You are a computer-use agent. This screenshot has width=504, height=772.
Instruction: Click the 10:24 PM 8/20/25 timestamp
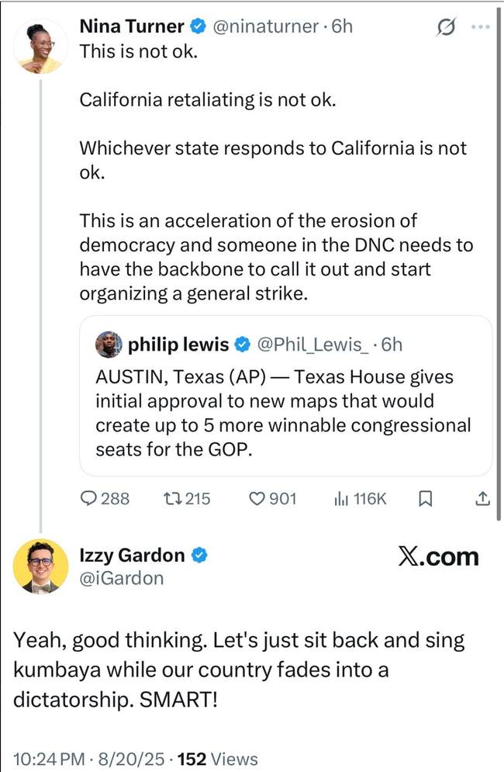(88, 759)
